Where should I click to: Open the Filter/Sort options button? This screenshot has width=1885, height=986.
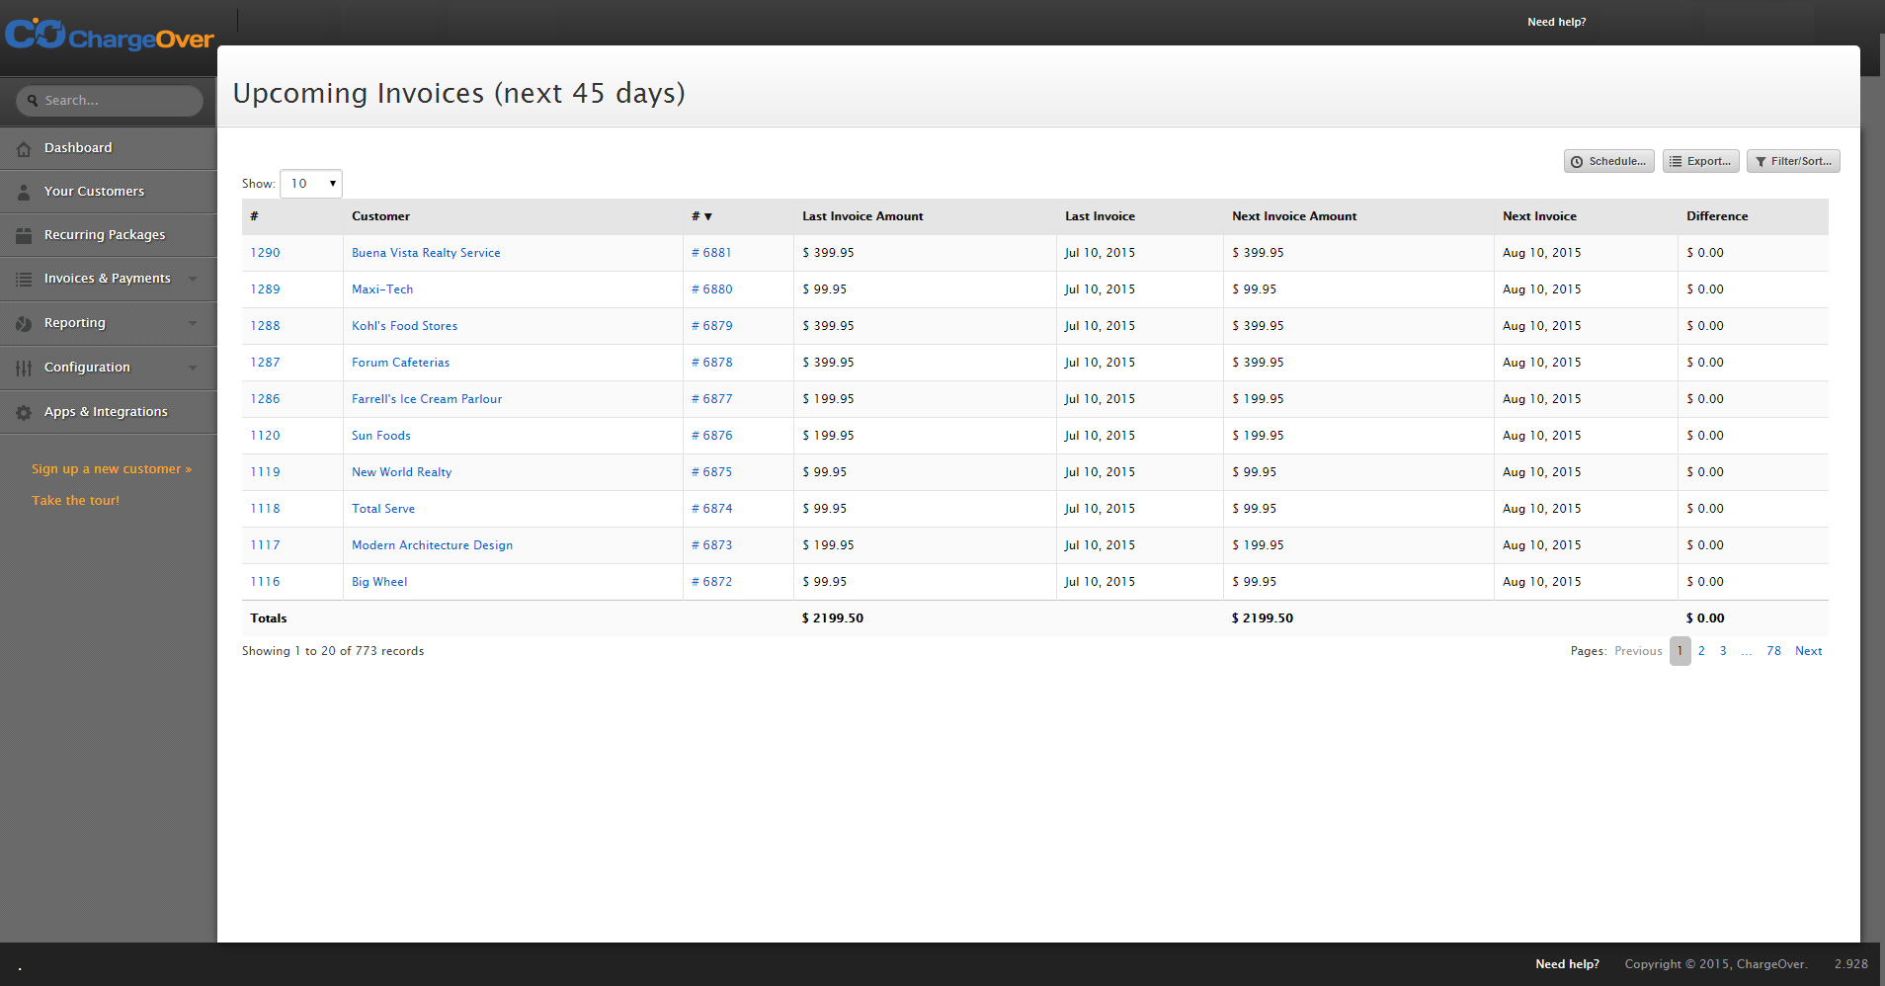1793,161
